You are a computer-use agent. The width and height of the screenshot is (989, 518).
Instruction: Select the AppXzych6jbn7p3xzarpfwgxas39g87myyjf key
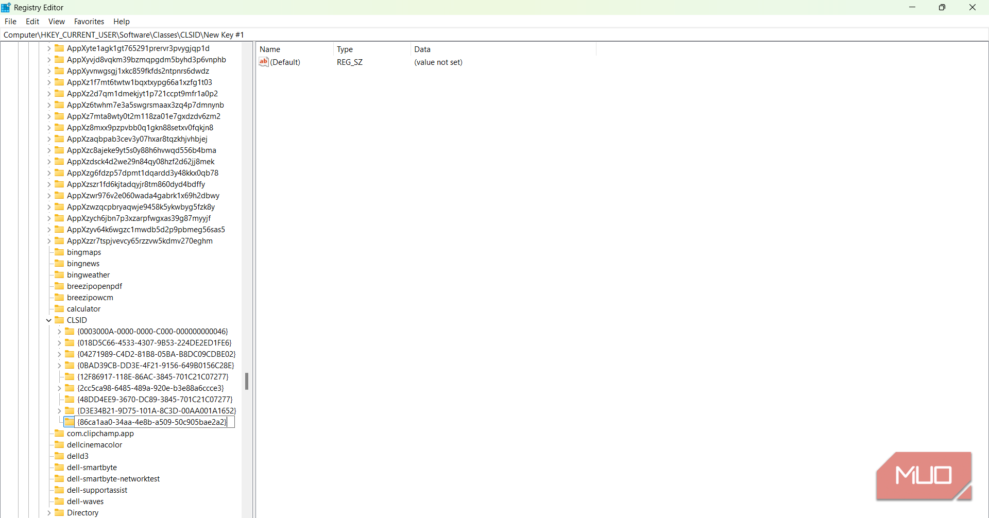coord(139,218)
